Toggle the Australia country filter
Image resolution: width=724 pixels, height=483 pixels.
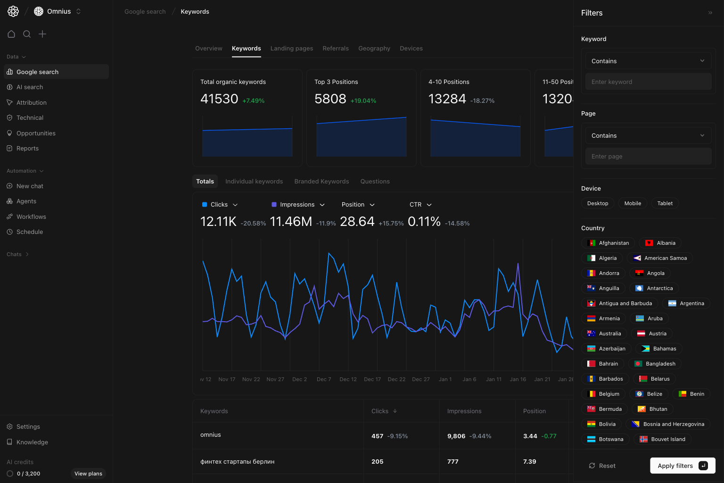[604, 333]
